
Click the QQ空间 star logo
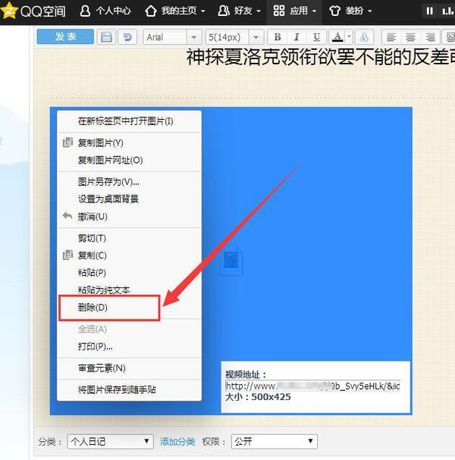pyautogui.click(x=9, y=10)
